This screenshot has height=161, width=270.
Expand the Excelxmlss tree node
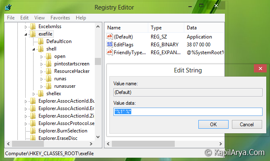[26, 27]
